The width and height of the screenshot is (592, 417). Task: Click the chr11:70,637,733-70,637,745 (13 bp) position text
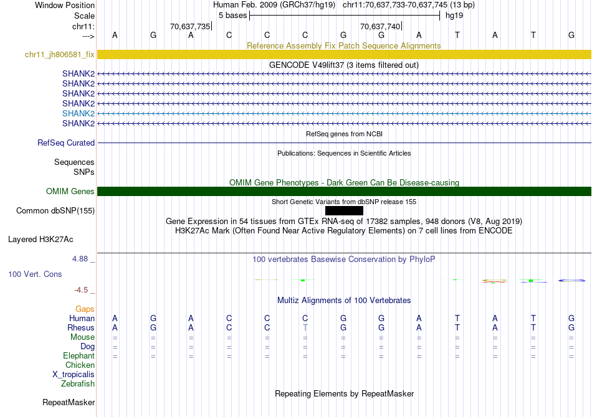point(409,5)
